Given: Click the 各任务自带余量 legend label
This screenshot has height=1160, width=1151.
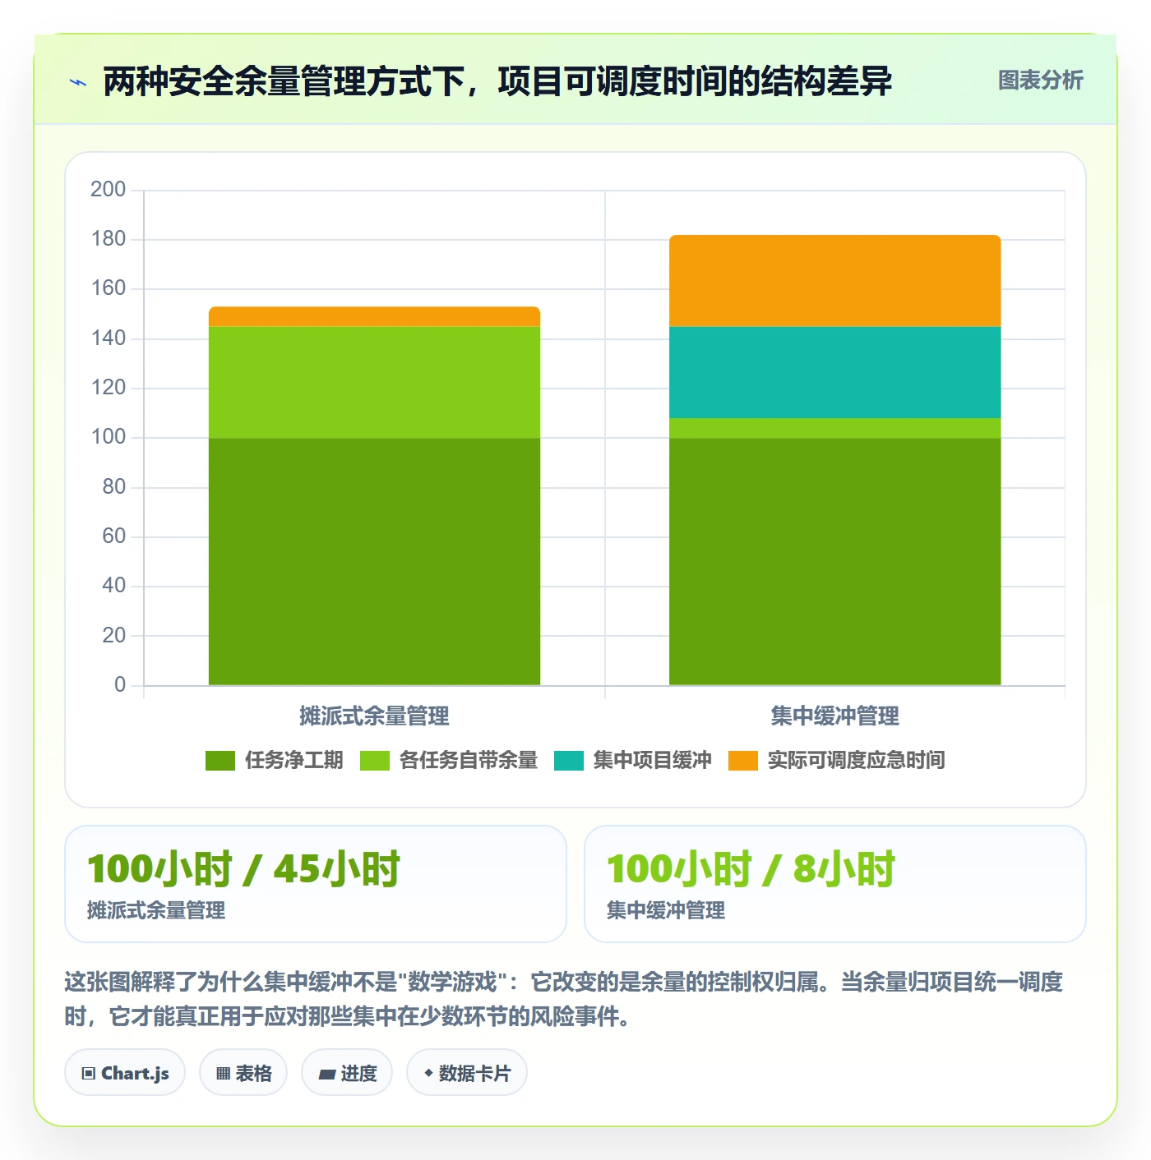Looking at the screenshot, I should point(469,761).
